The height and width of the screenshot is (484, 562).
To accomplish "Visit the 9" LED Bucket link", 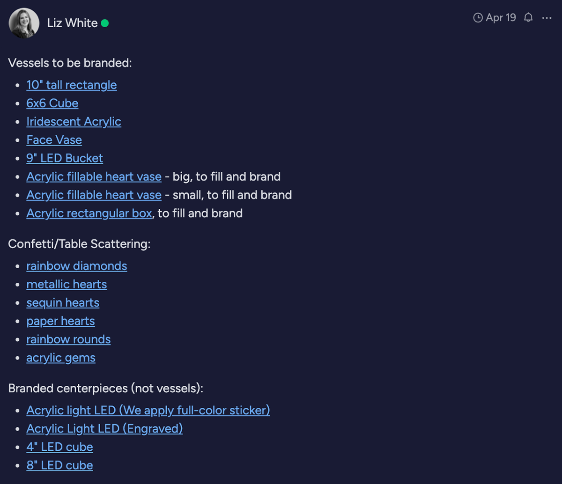I will 65,158.
